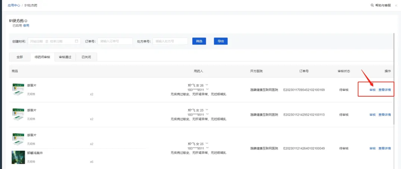401x169 pixels.
Task: Click the 已启用 status text
Action: (x=17, y=26)
